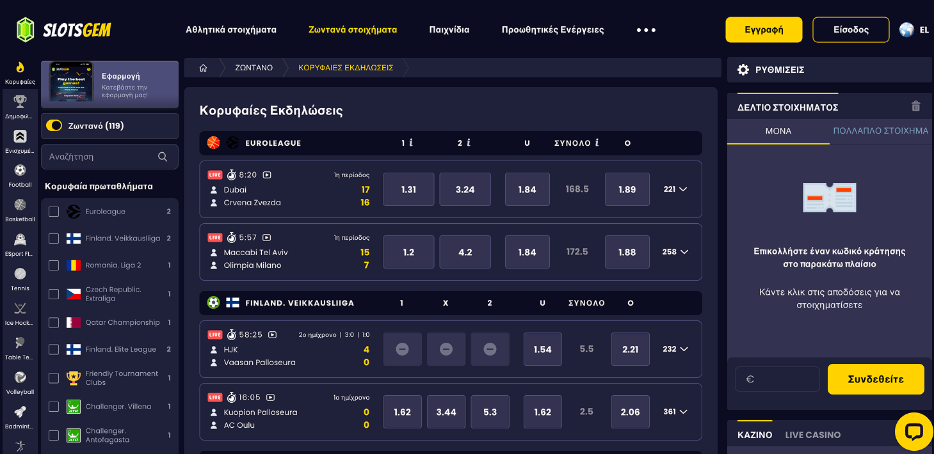Click the Αναζήτηση search field
Screen dimensions: 934x454
click(109, 157)
